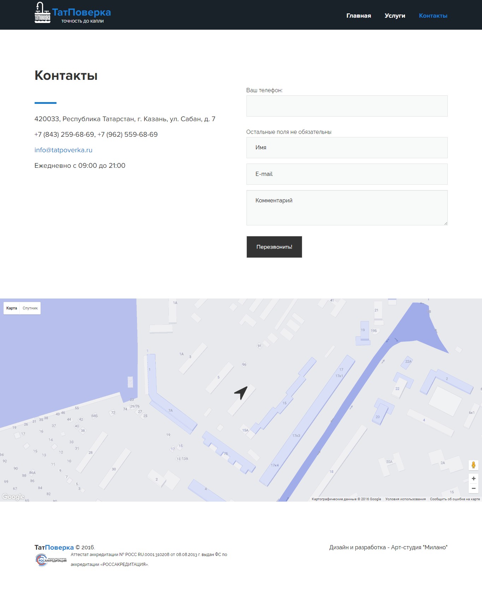Select the Карта map view

pyautogui.click(x=12, y=308)
